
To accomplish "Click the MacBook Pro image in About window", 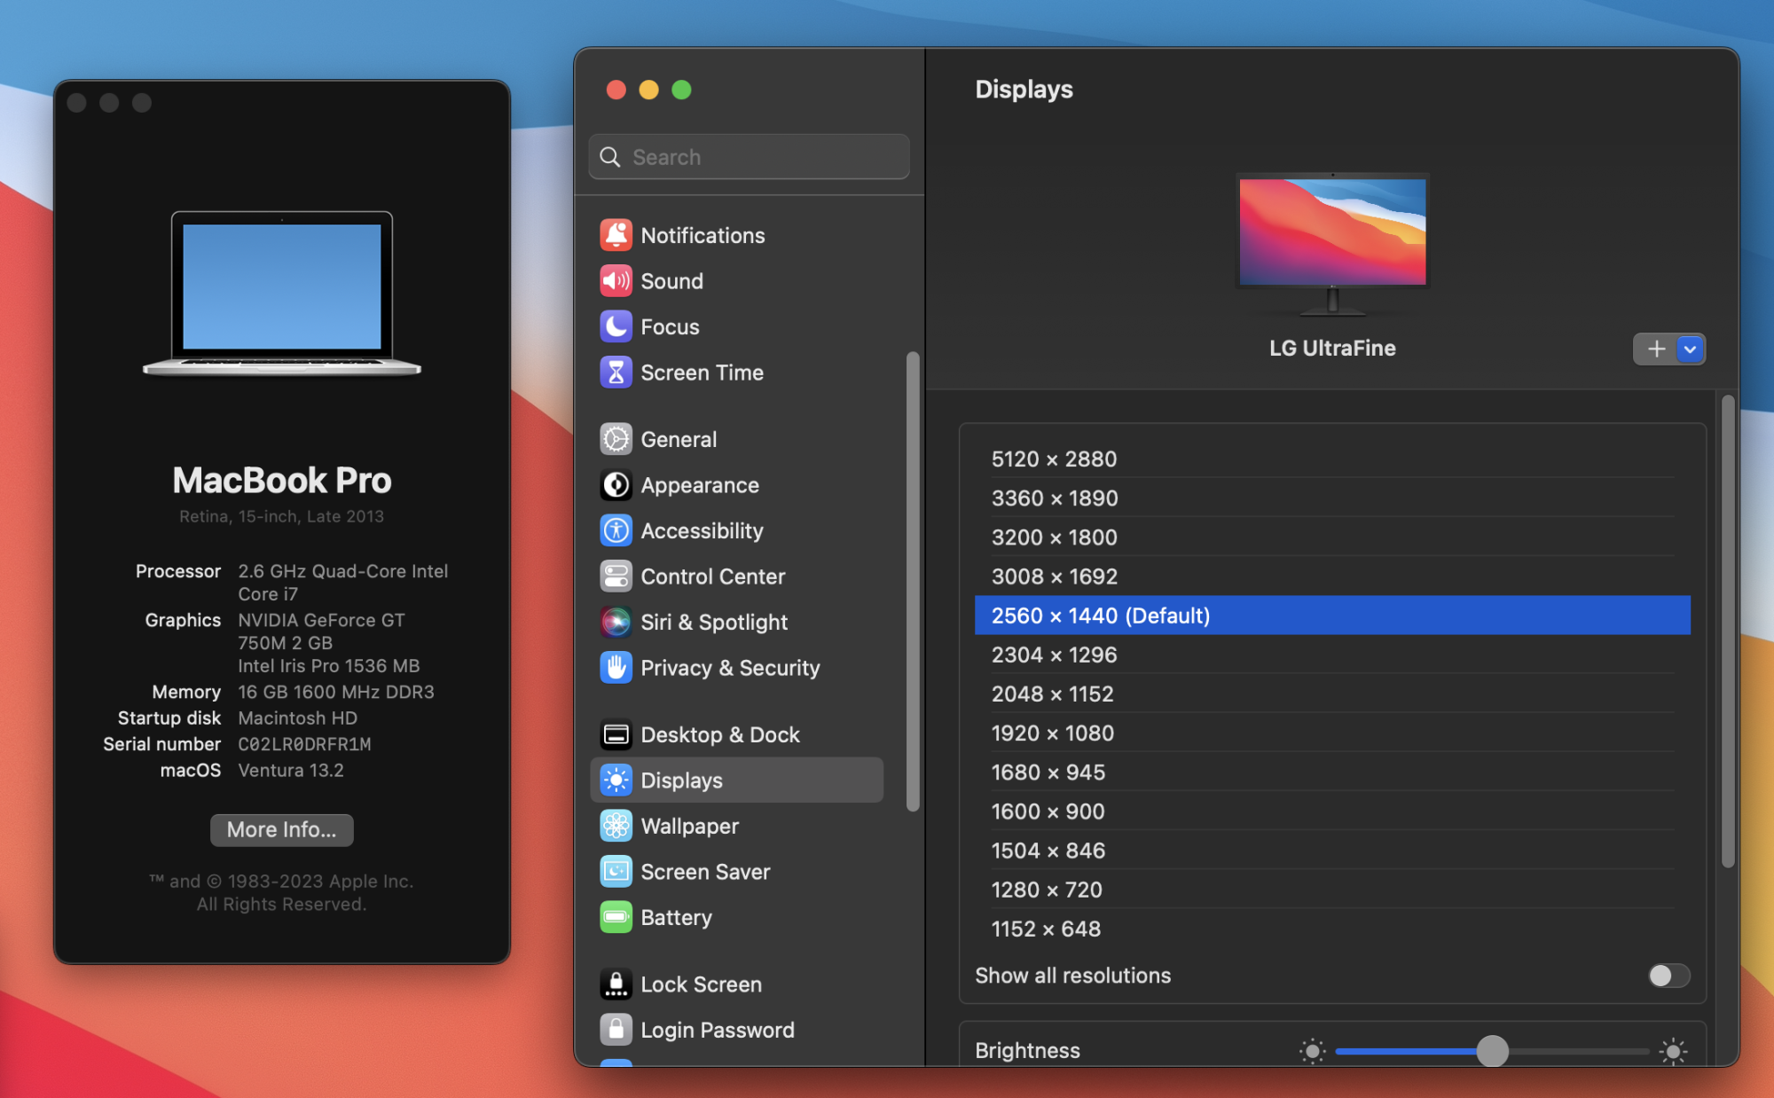I will (x=281, y=294).
